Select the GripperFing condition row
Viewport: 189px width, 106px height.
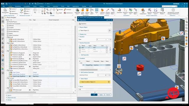95,65
